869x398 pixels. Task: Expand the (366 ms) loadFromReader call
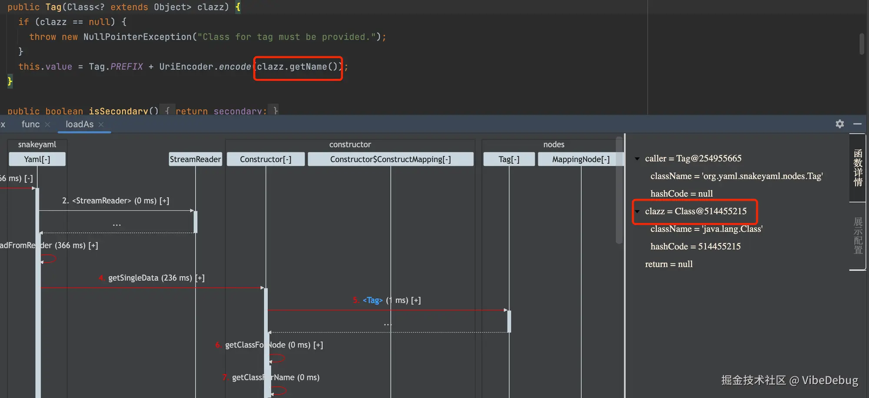93,246
